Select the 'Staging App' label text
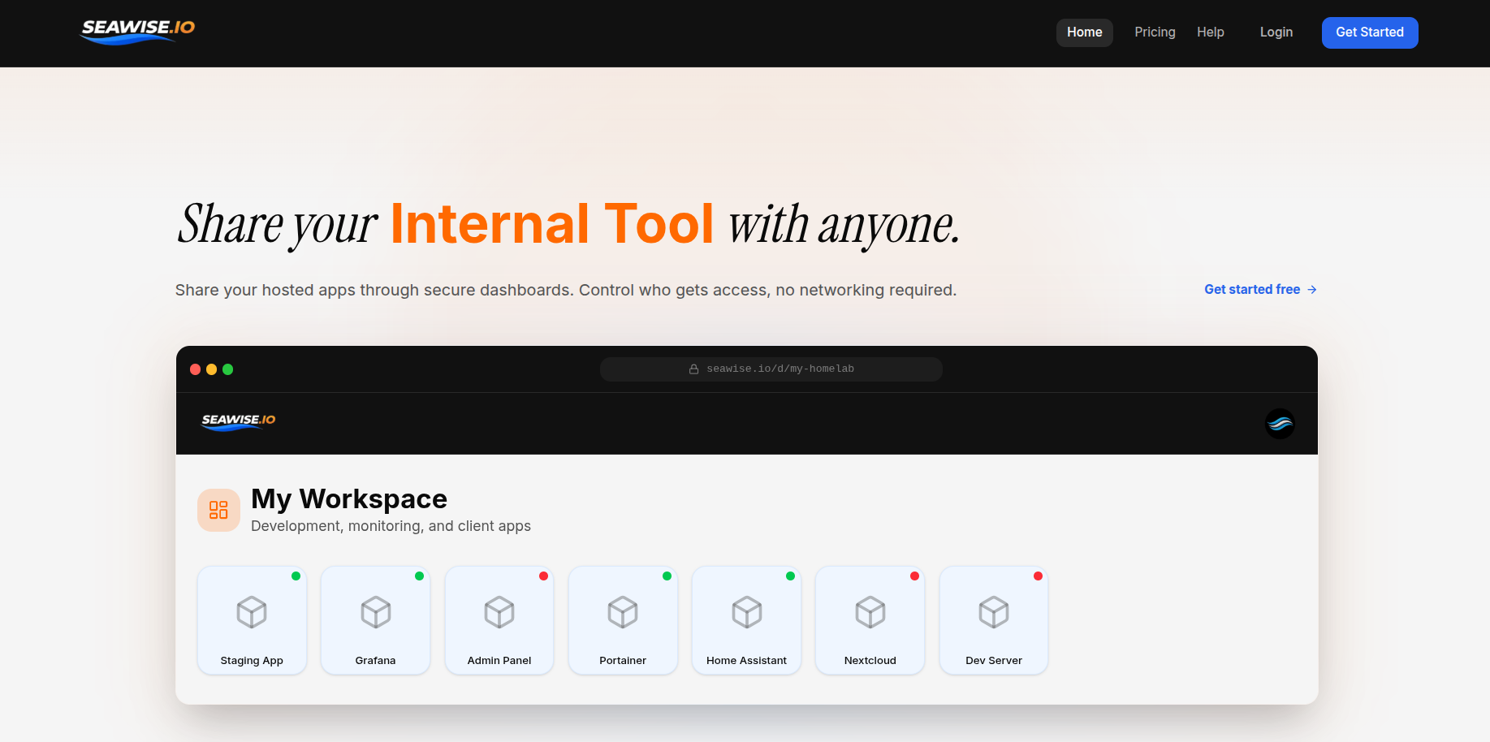 pos(252,661)
